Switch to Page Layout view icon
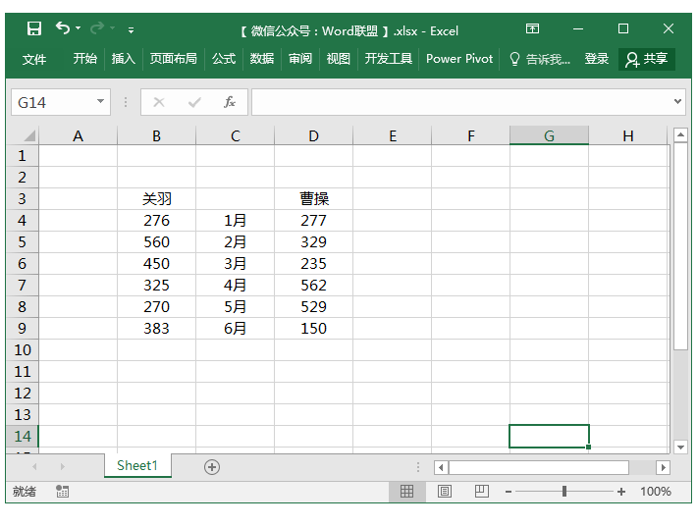The width and height of the screenshot is (697, 527). point(445,491)
